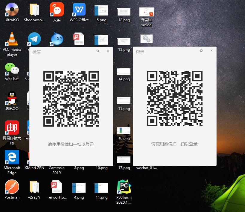This screenshot has width=245, height=212.
Task: Click the 10.png file label
Action: pyautogui.click(x=102, y=168)
